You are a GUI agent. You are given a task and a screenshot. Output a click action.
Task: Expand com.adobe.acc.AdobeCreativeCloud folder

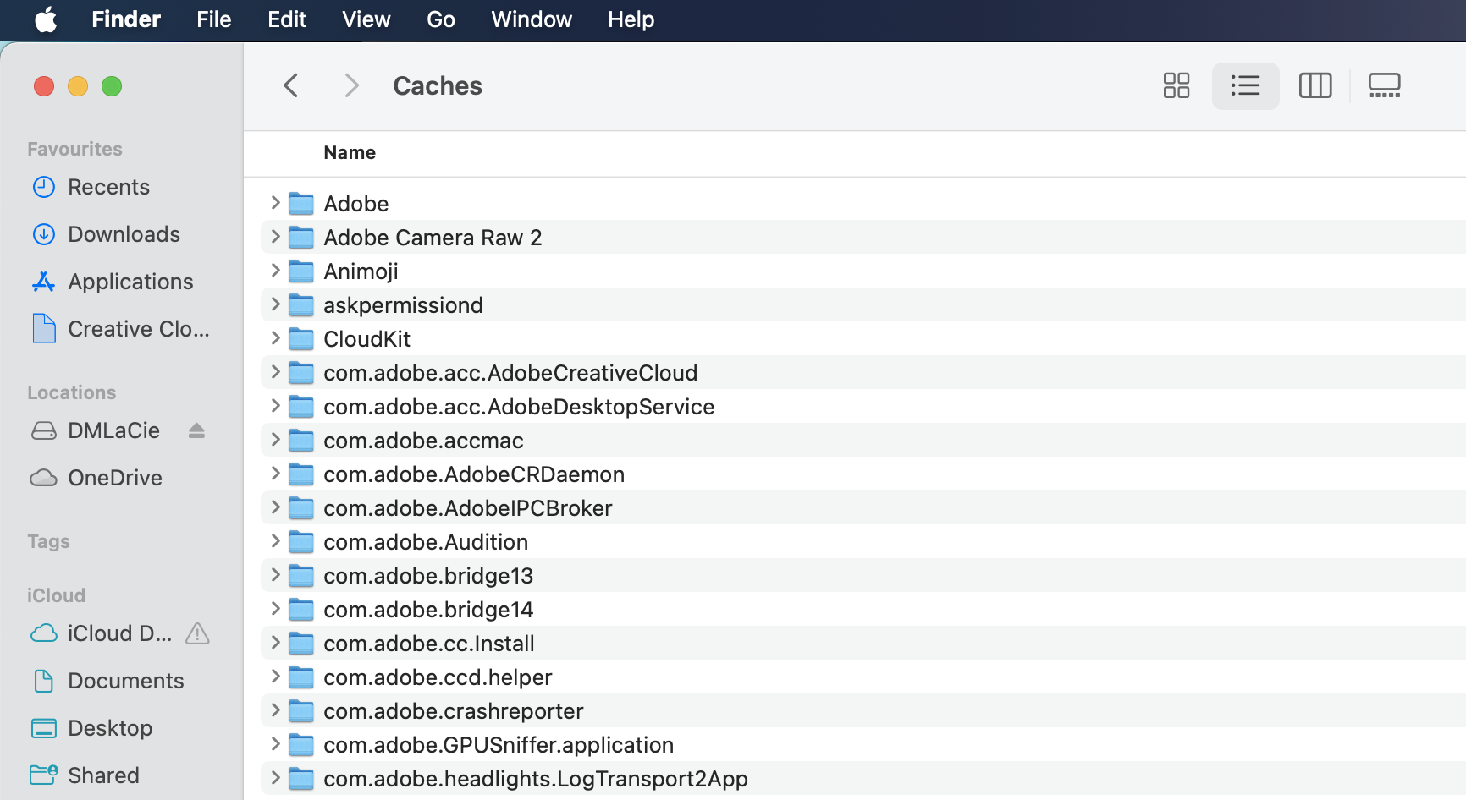tap(275, 372)
